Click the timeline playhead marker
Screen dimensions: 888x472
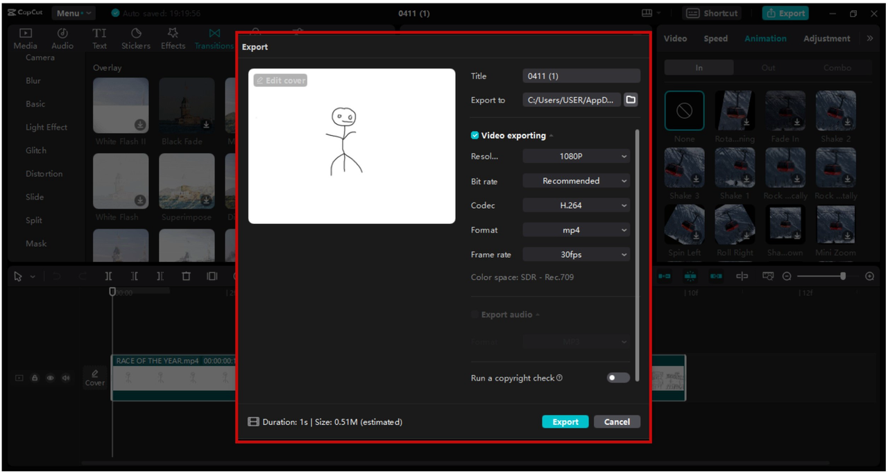(x=112, y=292)
